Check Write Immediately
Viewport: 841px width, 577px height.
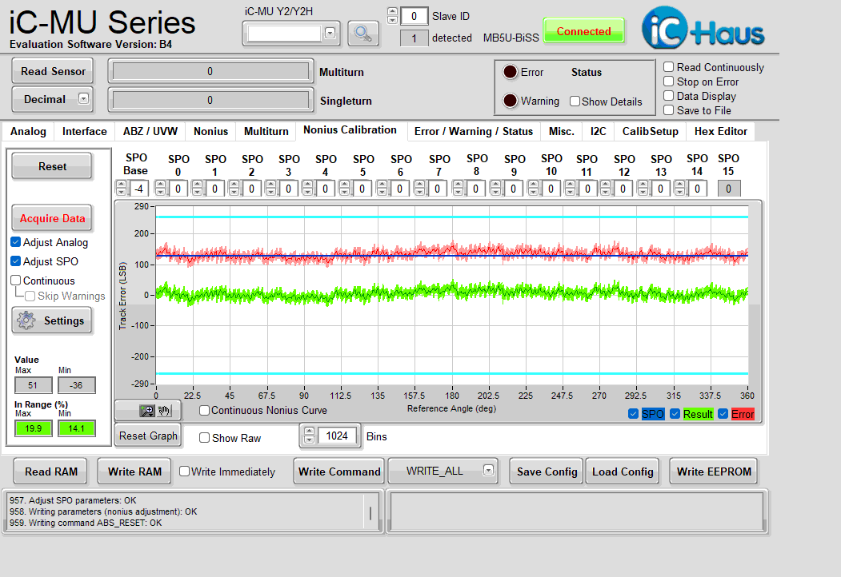(185, 472)
